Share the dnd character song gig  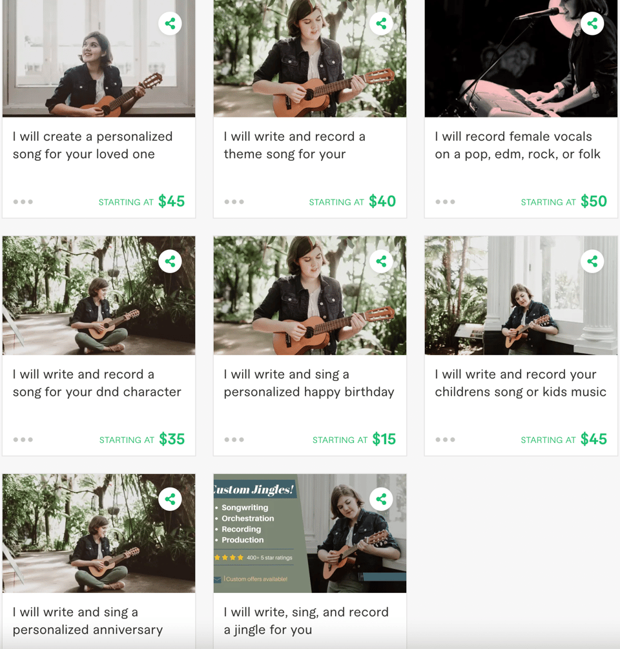170,262
